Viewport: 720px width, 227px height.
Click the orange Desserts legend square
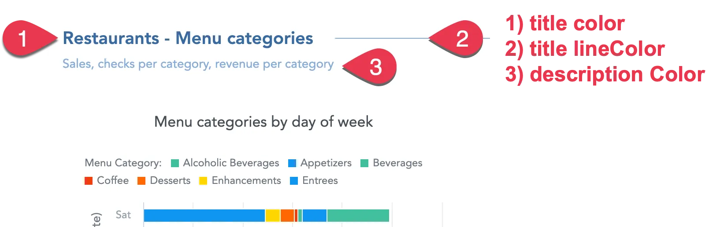click(141, 181)
